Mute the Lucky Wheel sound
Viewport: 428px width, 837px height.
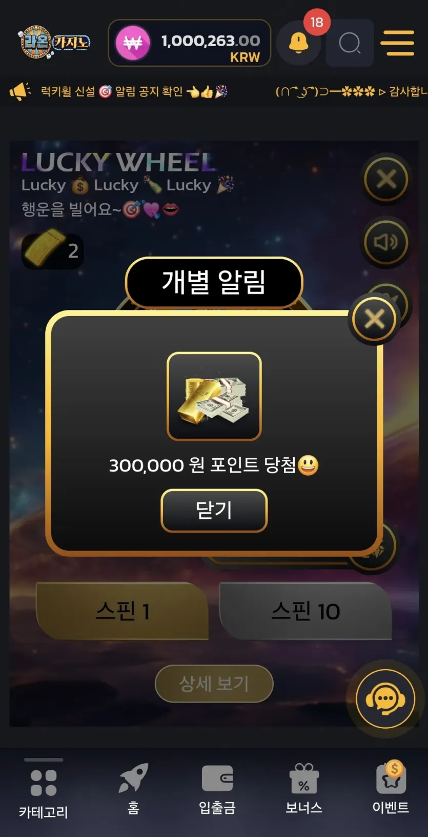pyautogui.click(x=386, y=242)
